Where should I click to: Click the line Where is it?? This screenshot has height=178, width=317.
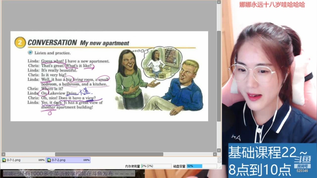coord(52,89)
